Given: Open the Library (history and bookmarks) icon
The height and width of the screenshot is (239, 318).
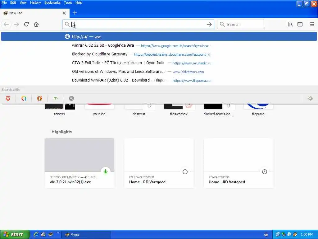Looking at the screenshot, I should point(290,24).
